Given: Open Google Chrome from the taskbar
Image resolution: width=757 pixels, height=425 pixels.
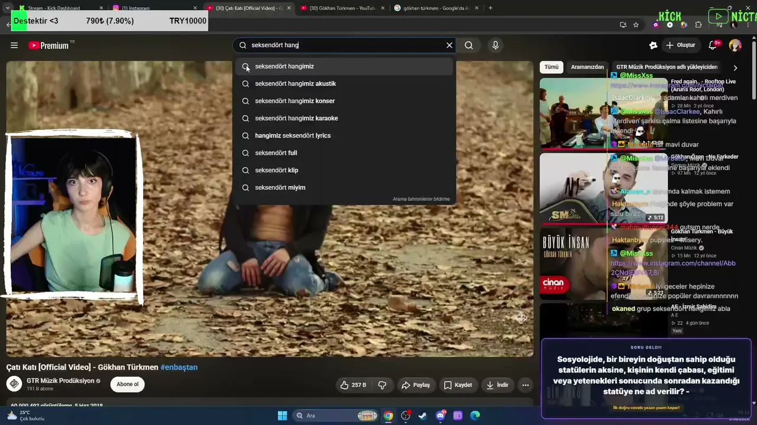Looking at the screenshot, I should 388,416.
